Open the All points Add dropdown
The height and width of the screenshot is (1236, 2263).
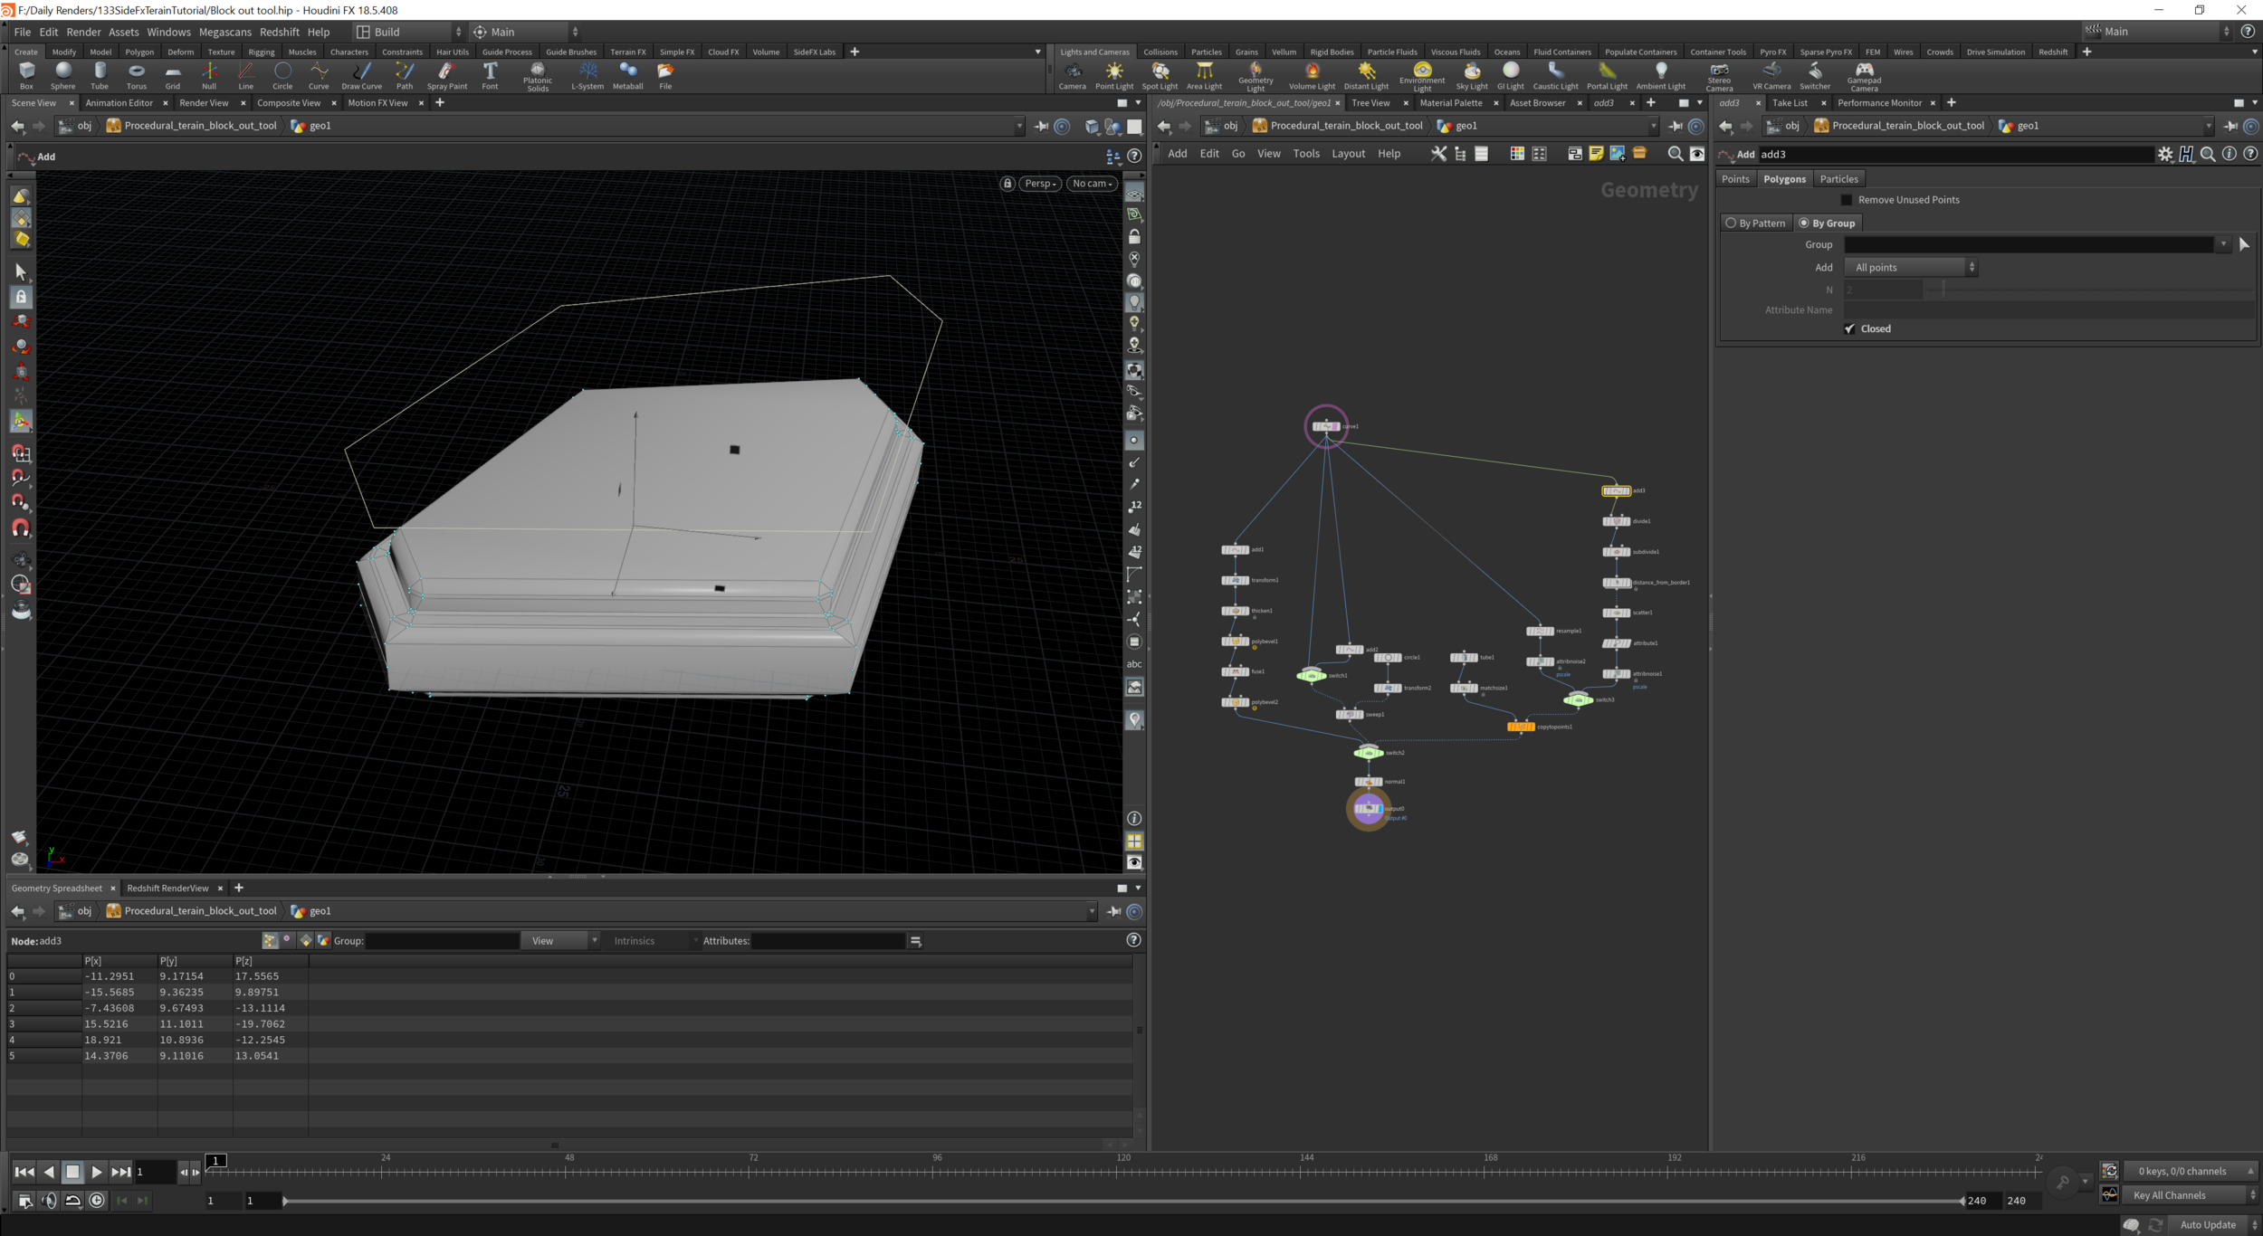coord(1911,268)
